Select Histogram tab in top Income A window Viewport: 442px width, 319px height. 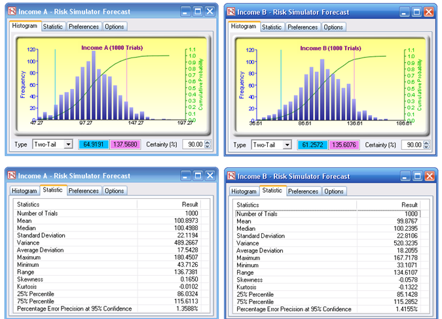pos(24,26)
